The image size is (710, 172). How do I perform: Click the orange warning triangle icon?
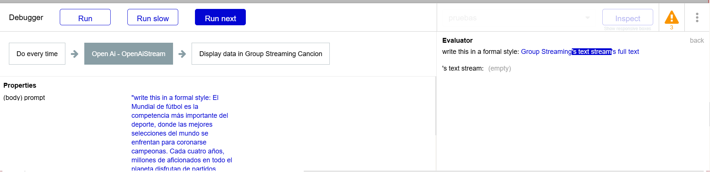point(671,17)
